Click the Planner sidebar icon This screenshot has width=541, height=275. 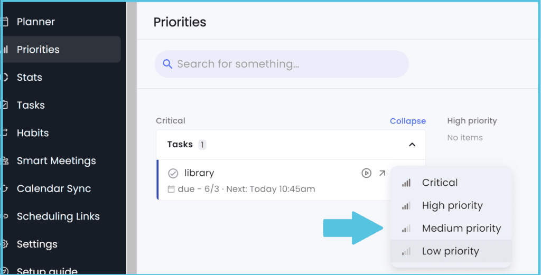click(x=5, y=22)
